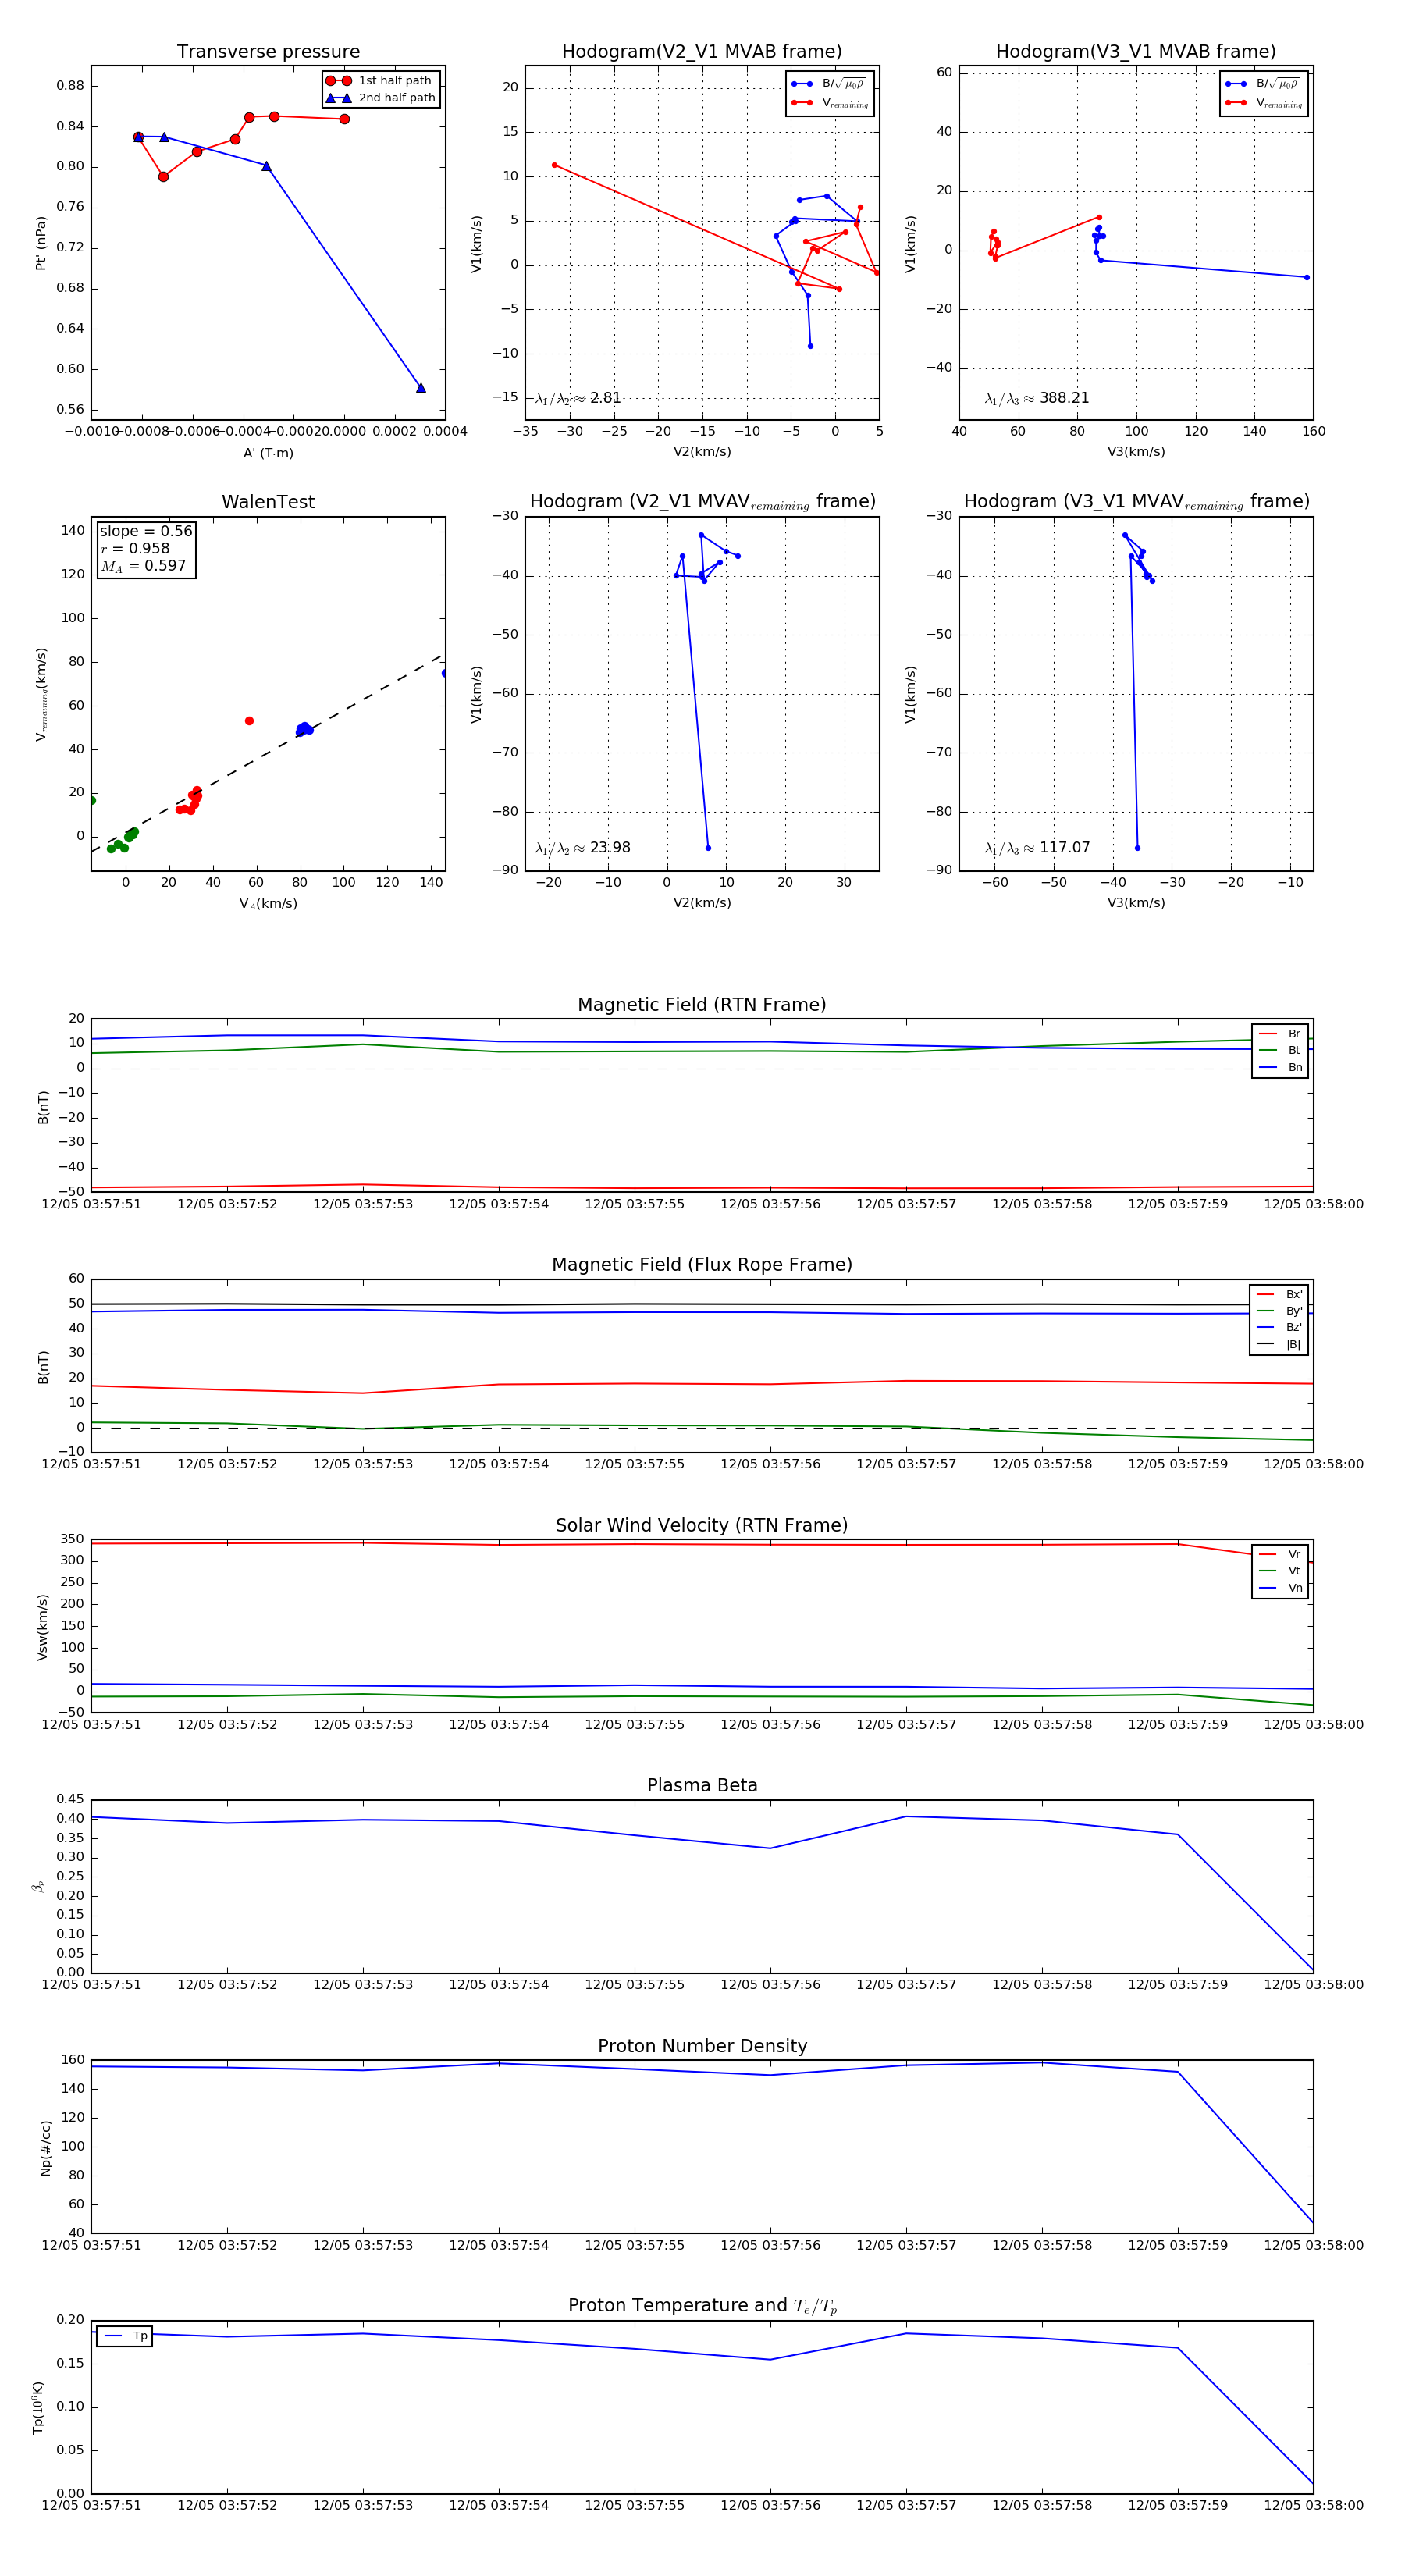Click the 'Proton Number Density' title

(x=702, y=2046)
